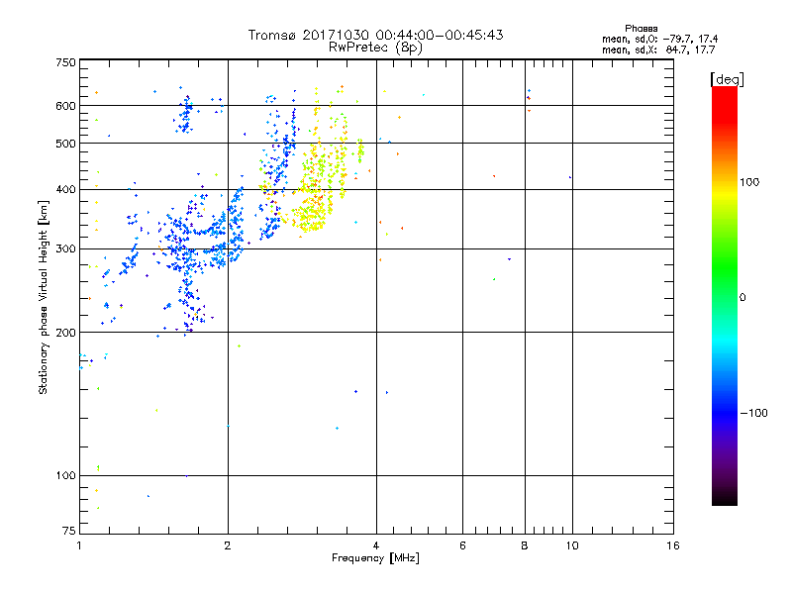Click the 'Frequency [MHz]' axis label
The image size is (792, 594).
pos(375,558)
